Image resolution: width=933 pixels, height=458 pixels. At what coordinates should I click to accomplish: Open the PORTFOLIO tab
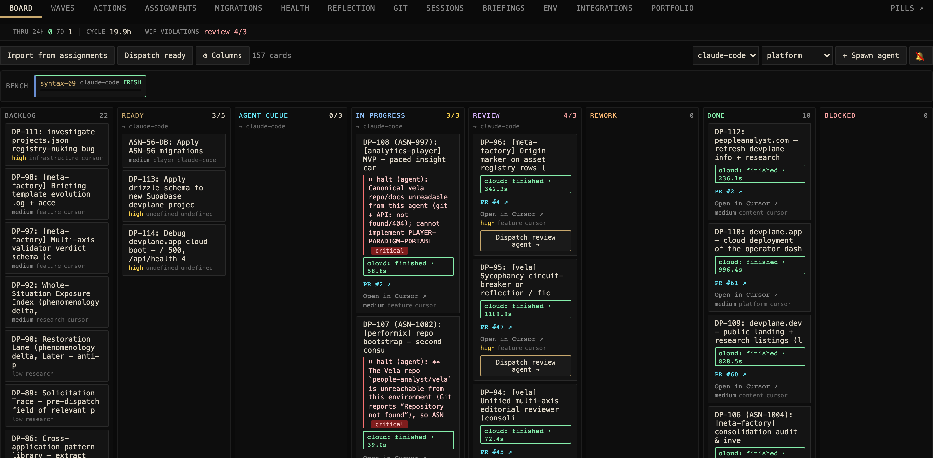tap(672, 8)
